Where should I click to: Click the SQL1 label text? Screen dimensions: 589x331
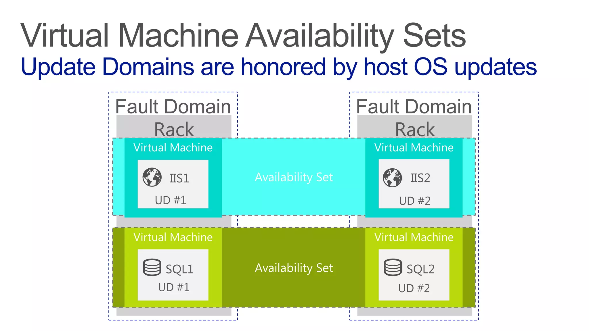(180, 269)
